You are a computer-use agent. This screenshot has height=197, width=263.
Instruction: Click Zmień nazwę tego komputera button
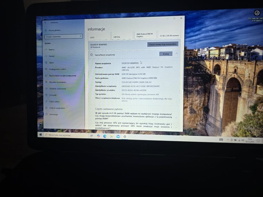163,44
